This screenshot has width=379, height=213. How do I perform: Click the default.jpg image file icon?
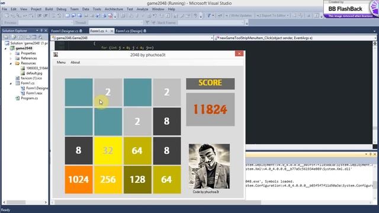click(23, 73)
